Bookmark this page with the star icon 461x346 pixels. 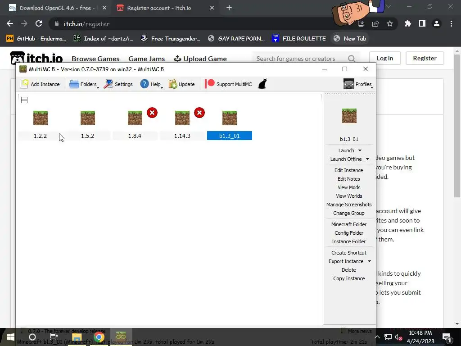pyautogui.click(x=390, y=24)
